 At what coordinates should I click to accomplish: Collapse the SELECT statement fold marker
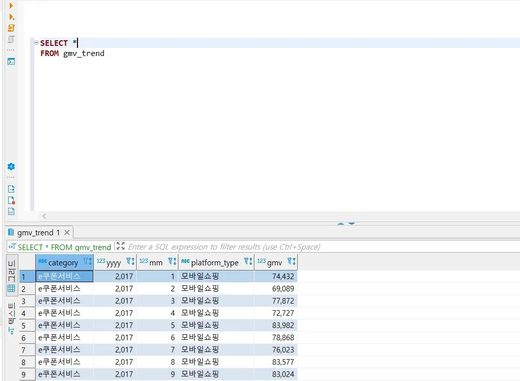[x=36, y=42]
